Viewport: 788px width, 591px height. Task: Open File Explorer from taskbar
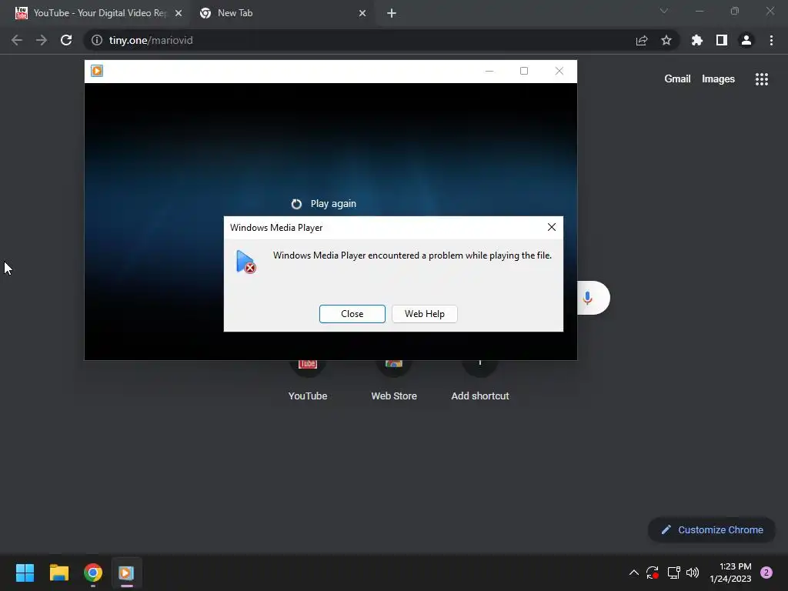pos(58,573)
